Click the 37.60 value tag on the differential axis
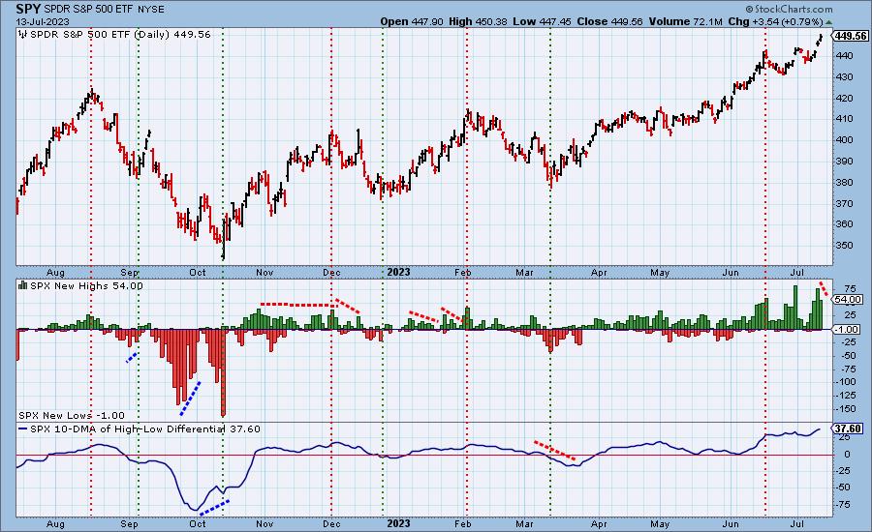 click(849, 429)
